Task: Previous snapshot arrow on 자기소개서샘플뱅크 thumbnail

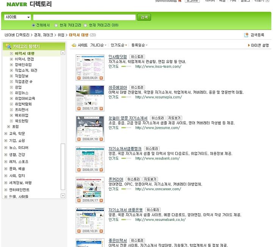Action: pos(79,170)
